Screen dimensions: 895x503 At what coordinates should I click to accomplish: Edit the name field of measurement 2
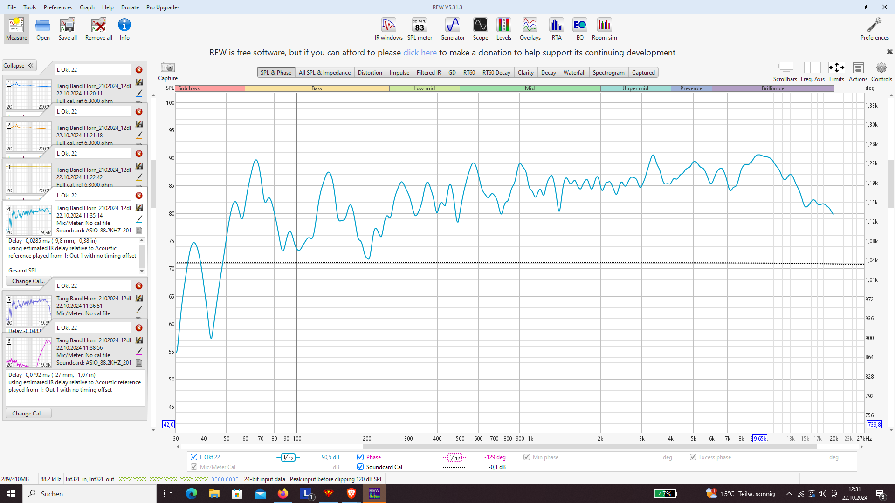click(x=93, y=112)
